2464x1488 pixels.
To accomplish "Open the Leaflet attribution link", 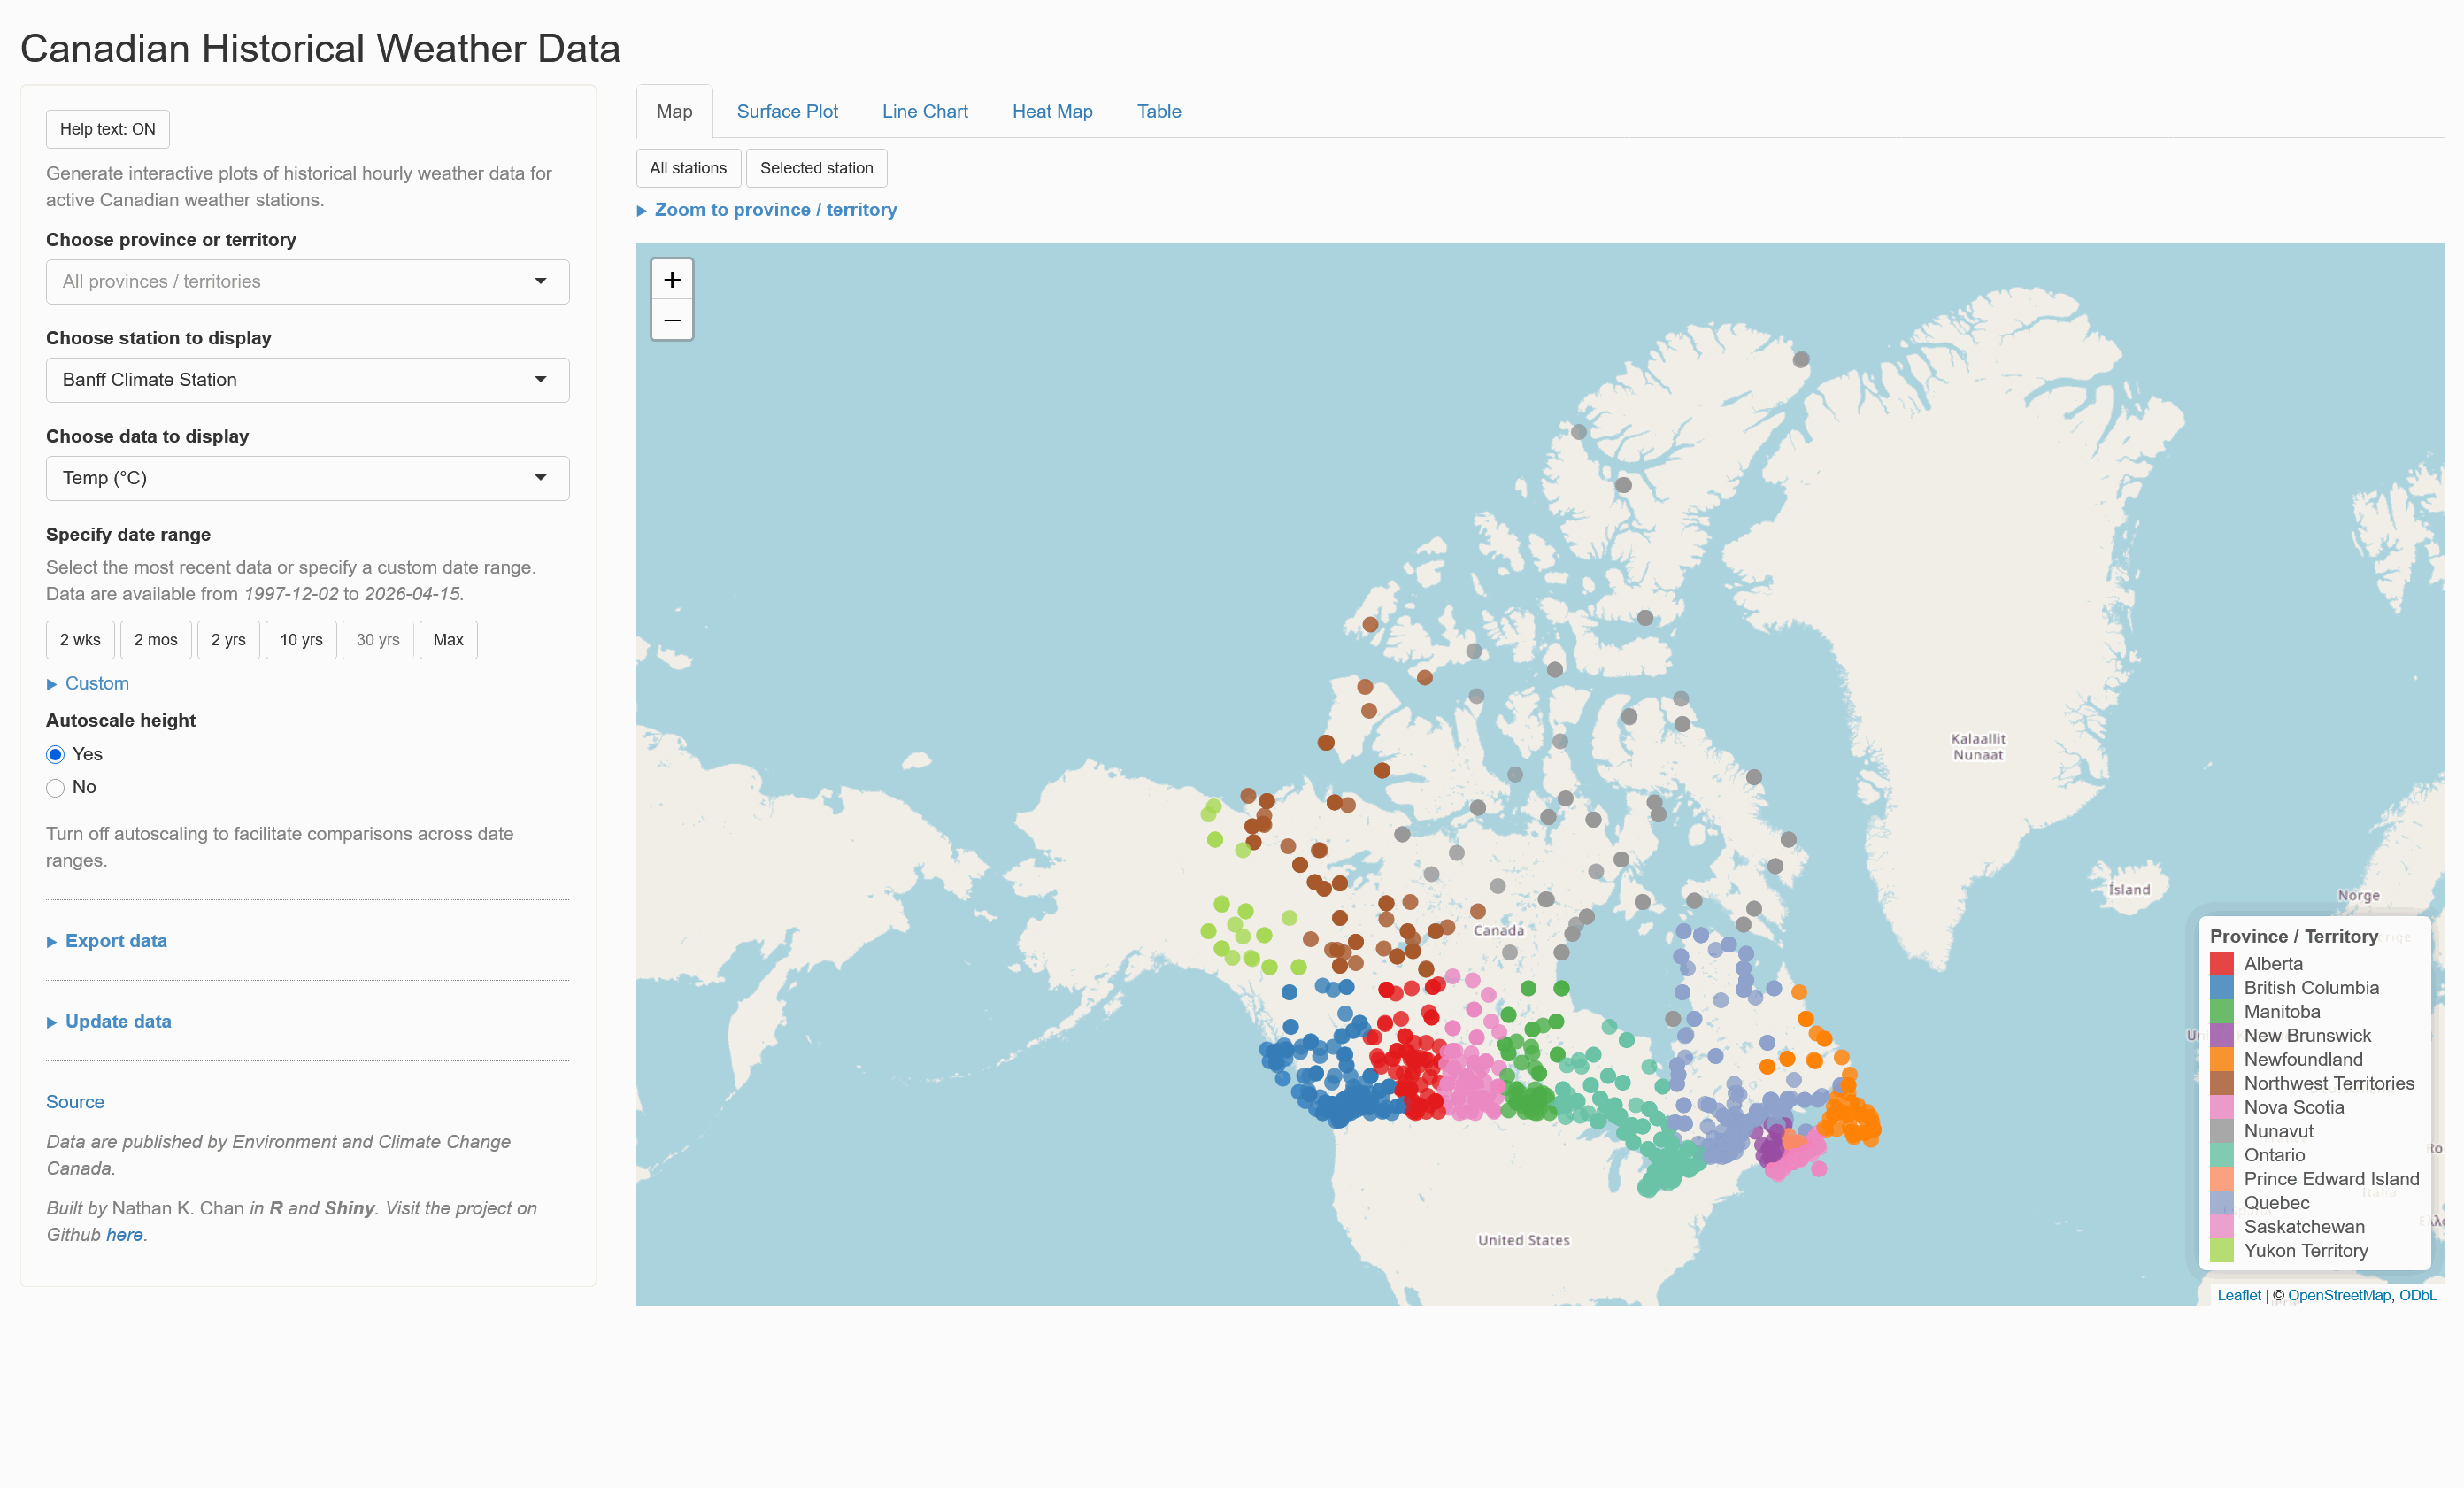I will point(2239,1295).
